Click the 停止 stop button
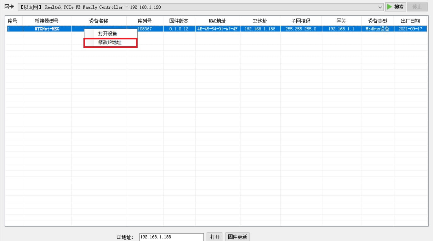The width and height of the screenshot is (433, 241). 417,7
